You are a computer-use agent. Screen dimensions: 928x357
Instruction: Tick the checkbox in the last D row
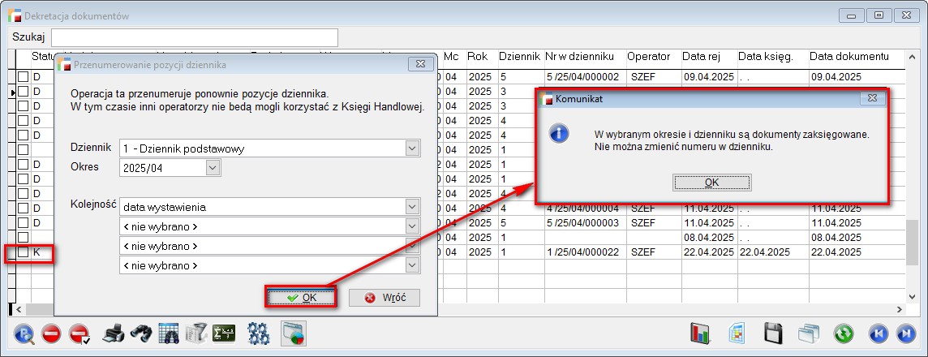coord(24,222)
